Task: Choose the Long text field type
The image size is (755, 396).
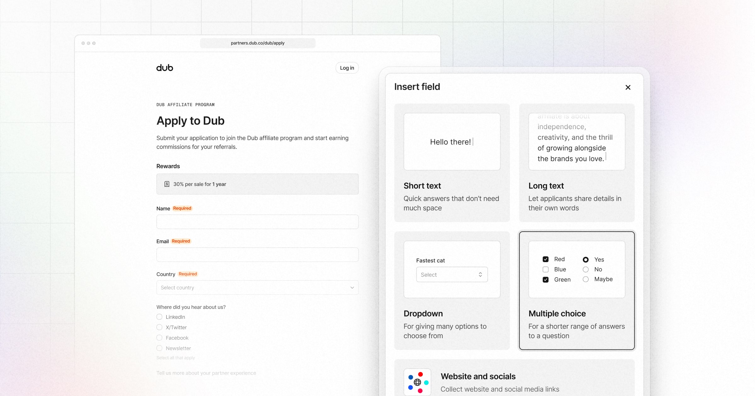Action: click(577, 163)
